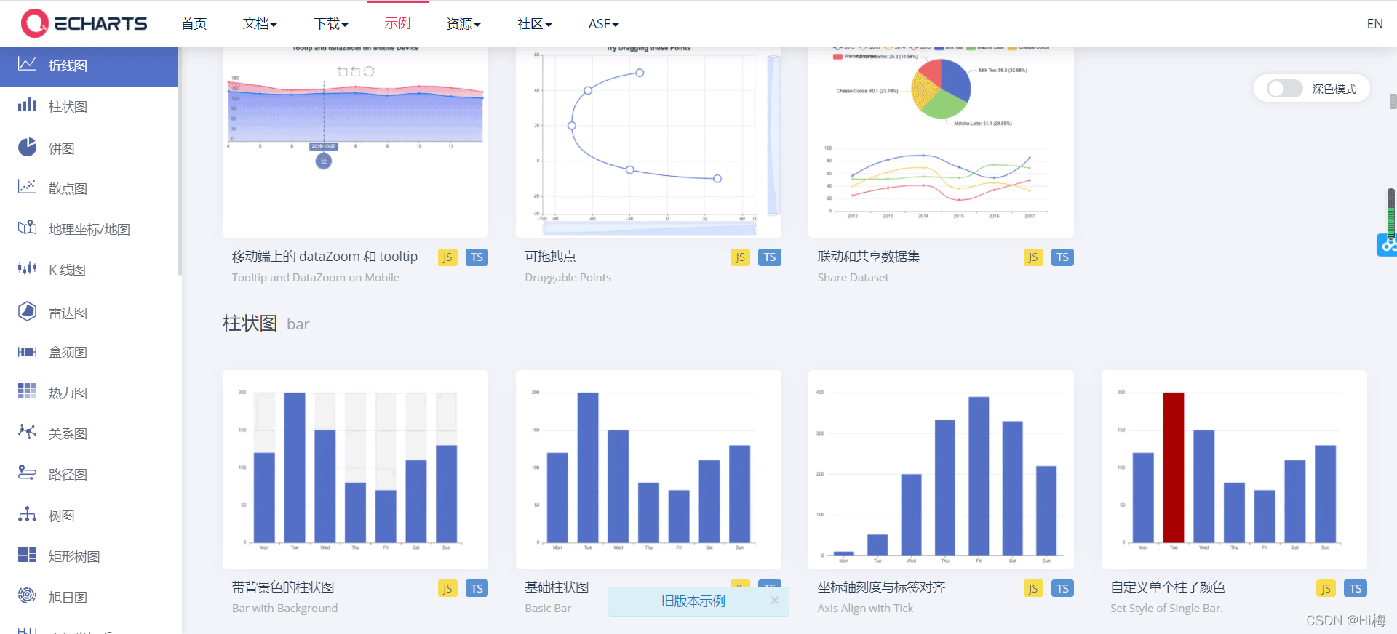
Task: Open TS badge for 自定义单个柱子颜色
Action: tap(1356, 588)
